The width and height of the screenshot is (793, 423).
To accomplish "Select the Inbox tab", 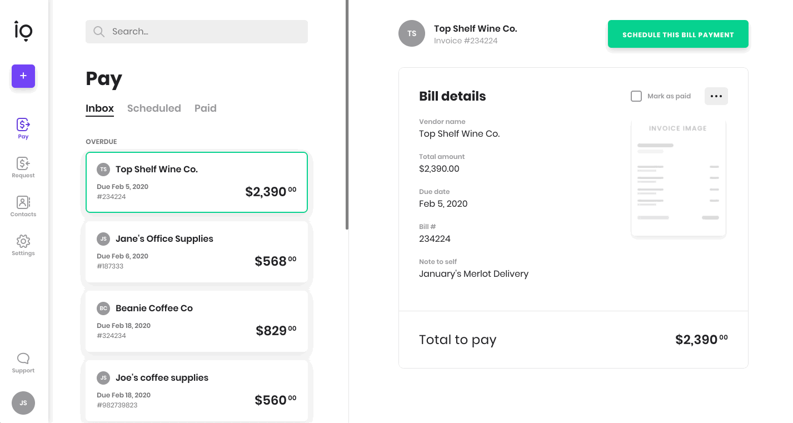I will (99, 108).
